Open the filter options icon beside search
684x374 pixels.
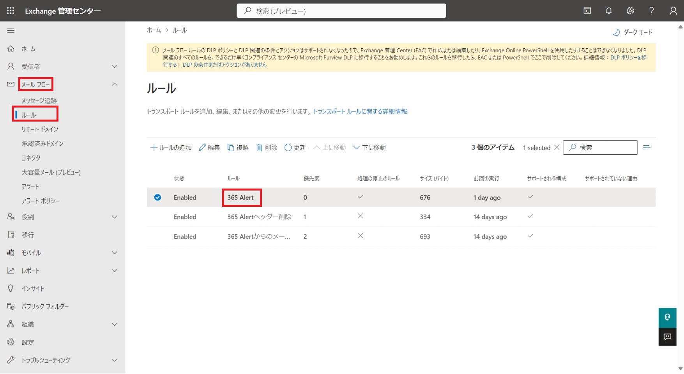[647, 147]
